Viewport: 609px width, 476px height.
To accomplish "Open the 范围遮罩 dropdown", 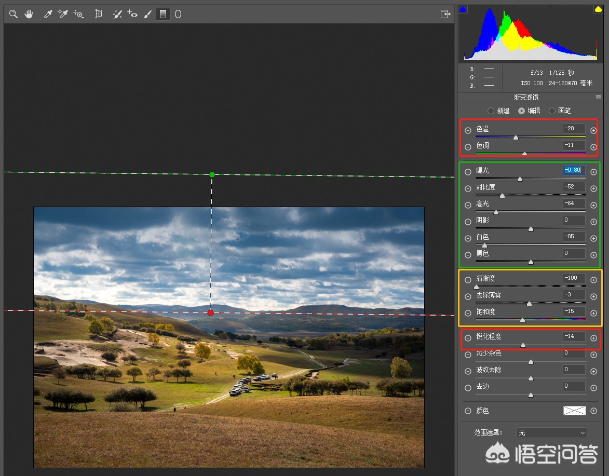I will tap(551, 432).
